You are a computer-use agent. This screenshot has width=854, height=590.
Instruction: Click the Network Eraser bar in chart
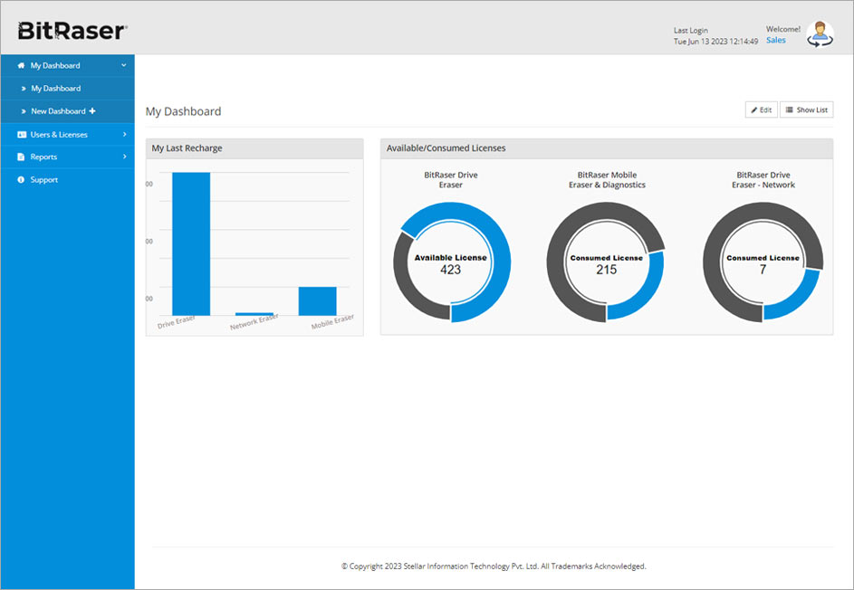254,313
